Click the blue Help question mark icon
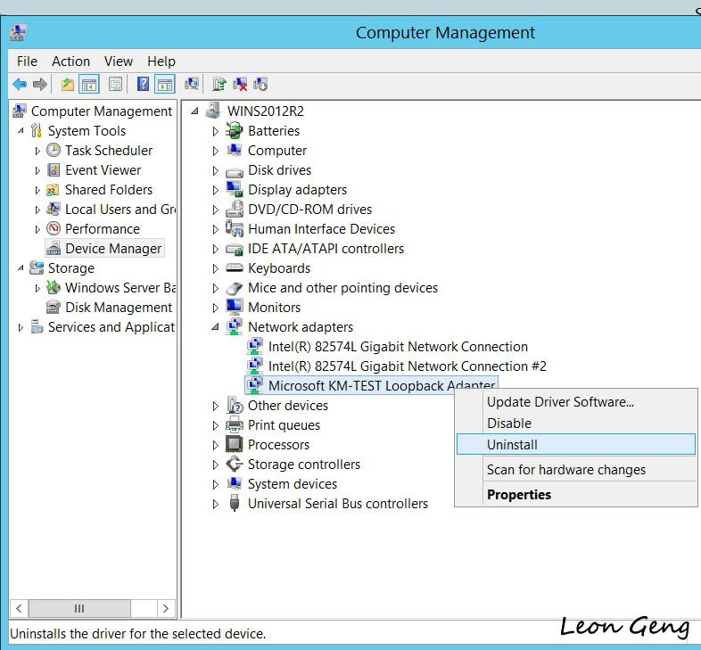Image resolution: width=701 pixels, height=650 pixels. pos(143,84)
